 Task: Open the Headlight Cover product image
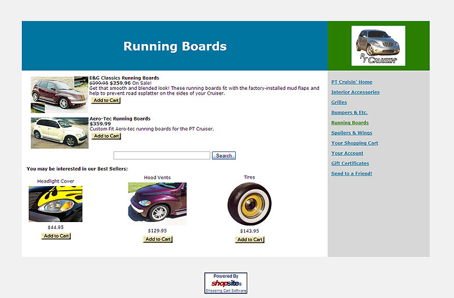pyautogui.click(x=56, y=204)
